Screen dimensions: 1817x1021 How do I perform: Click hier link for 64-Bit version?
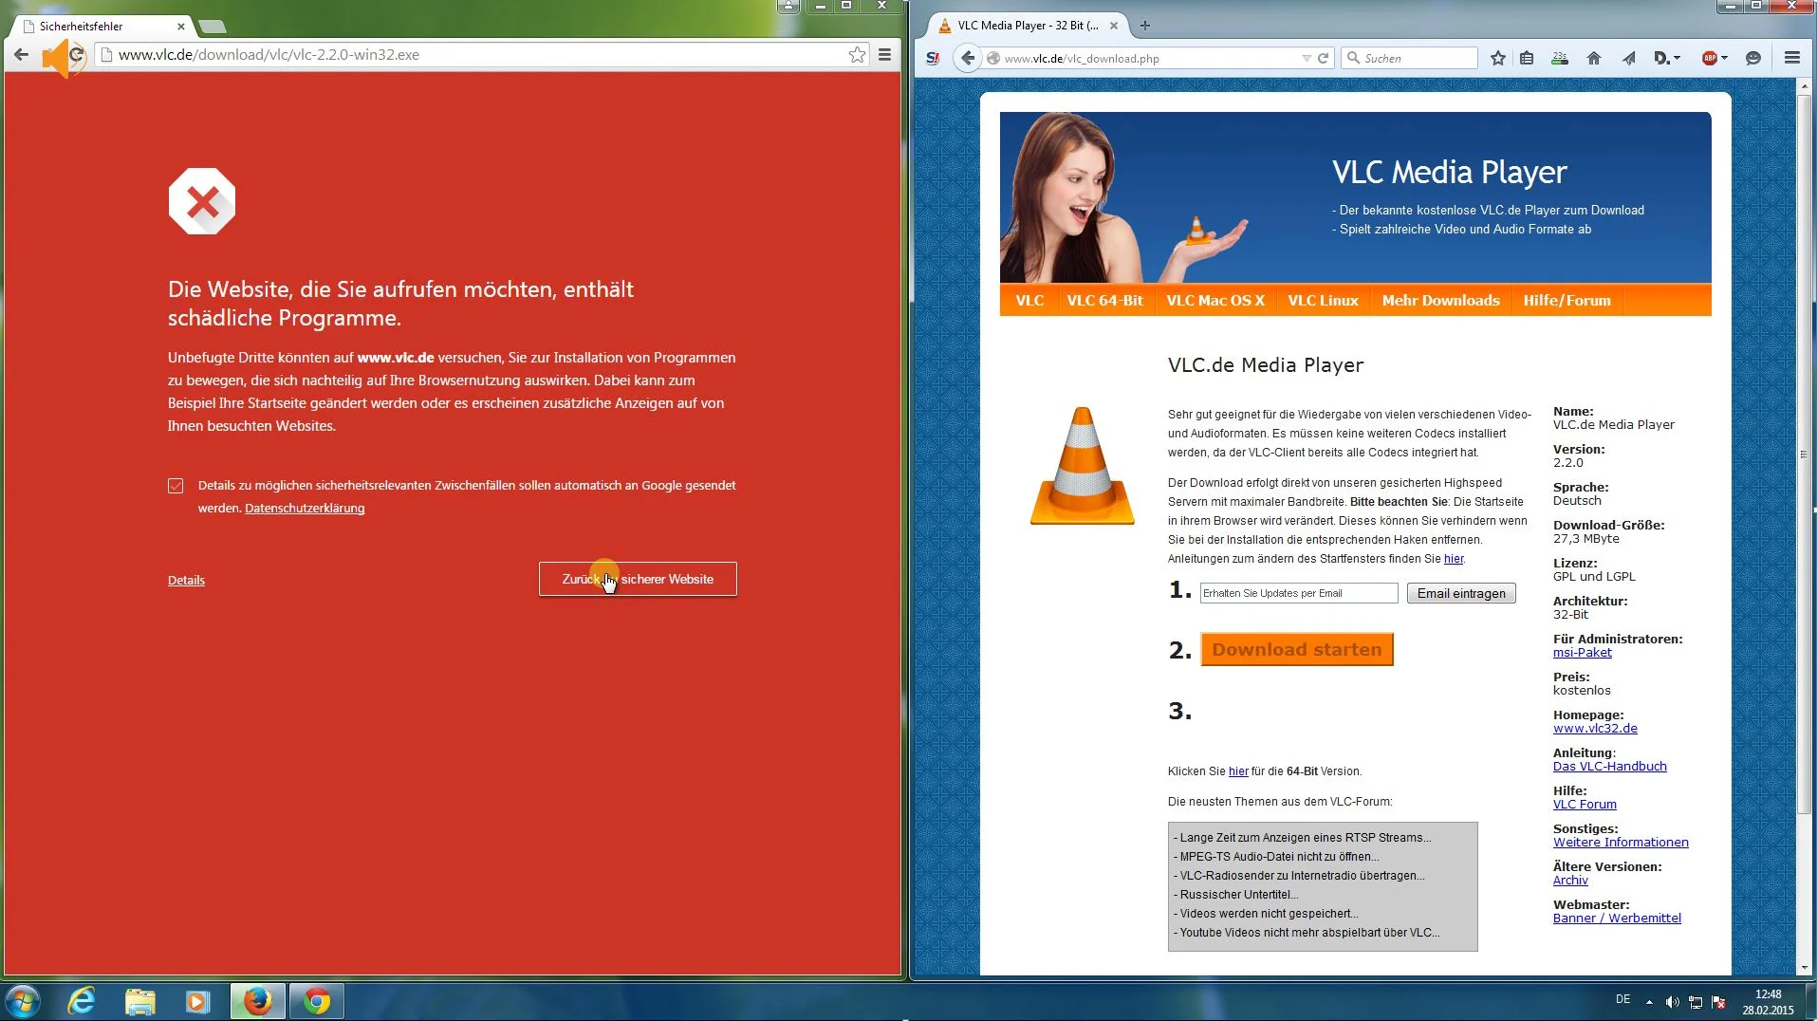[1238, 771]
